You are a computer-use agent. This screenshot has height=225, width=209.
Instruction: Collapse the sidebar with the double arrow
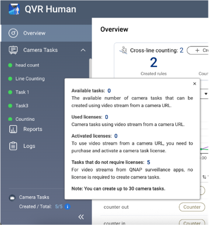point(81,217)
